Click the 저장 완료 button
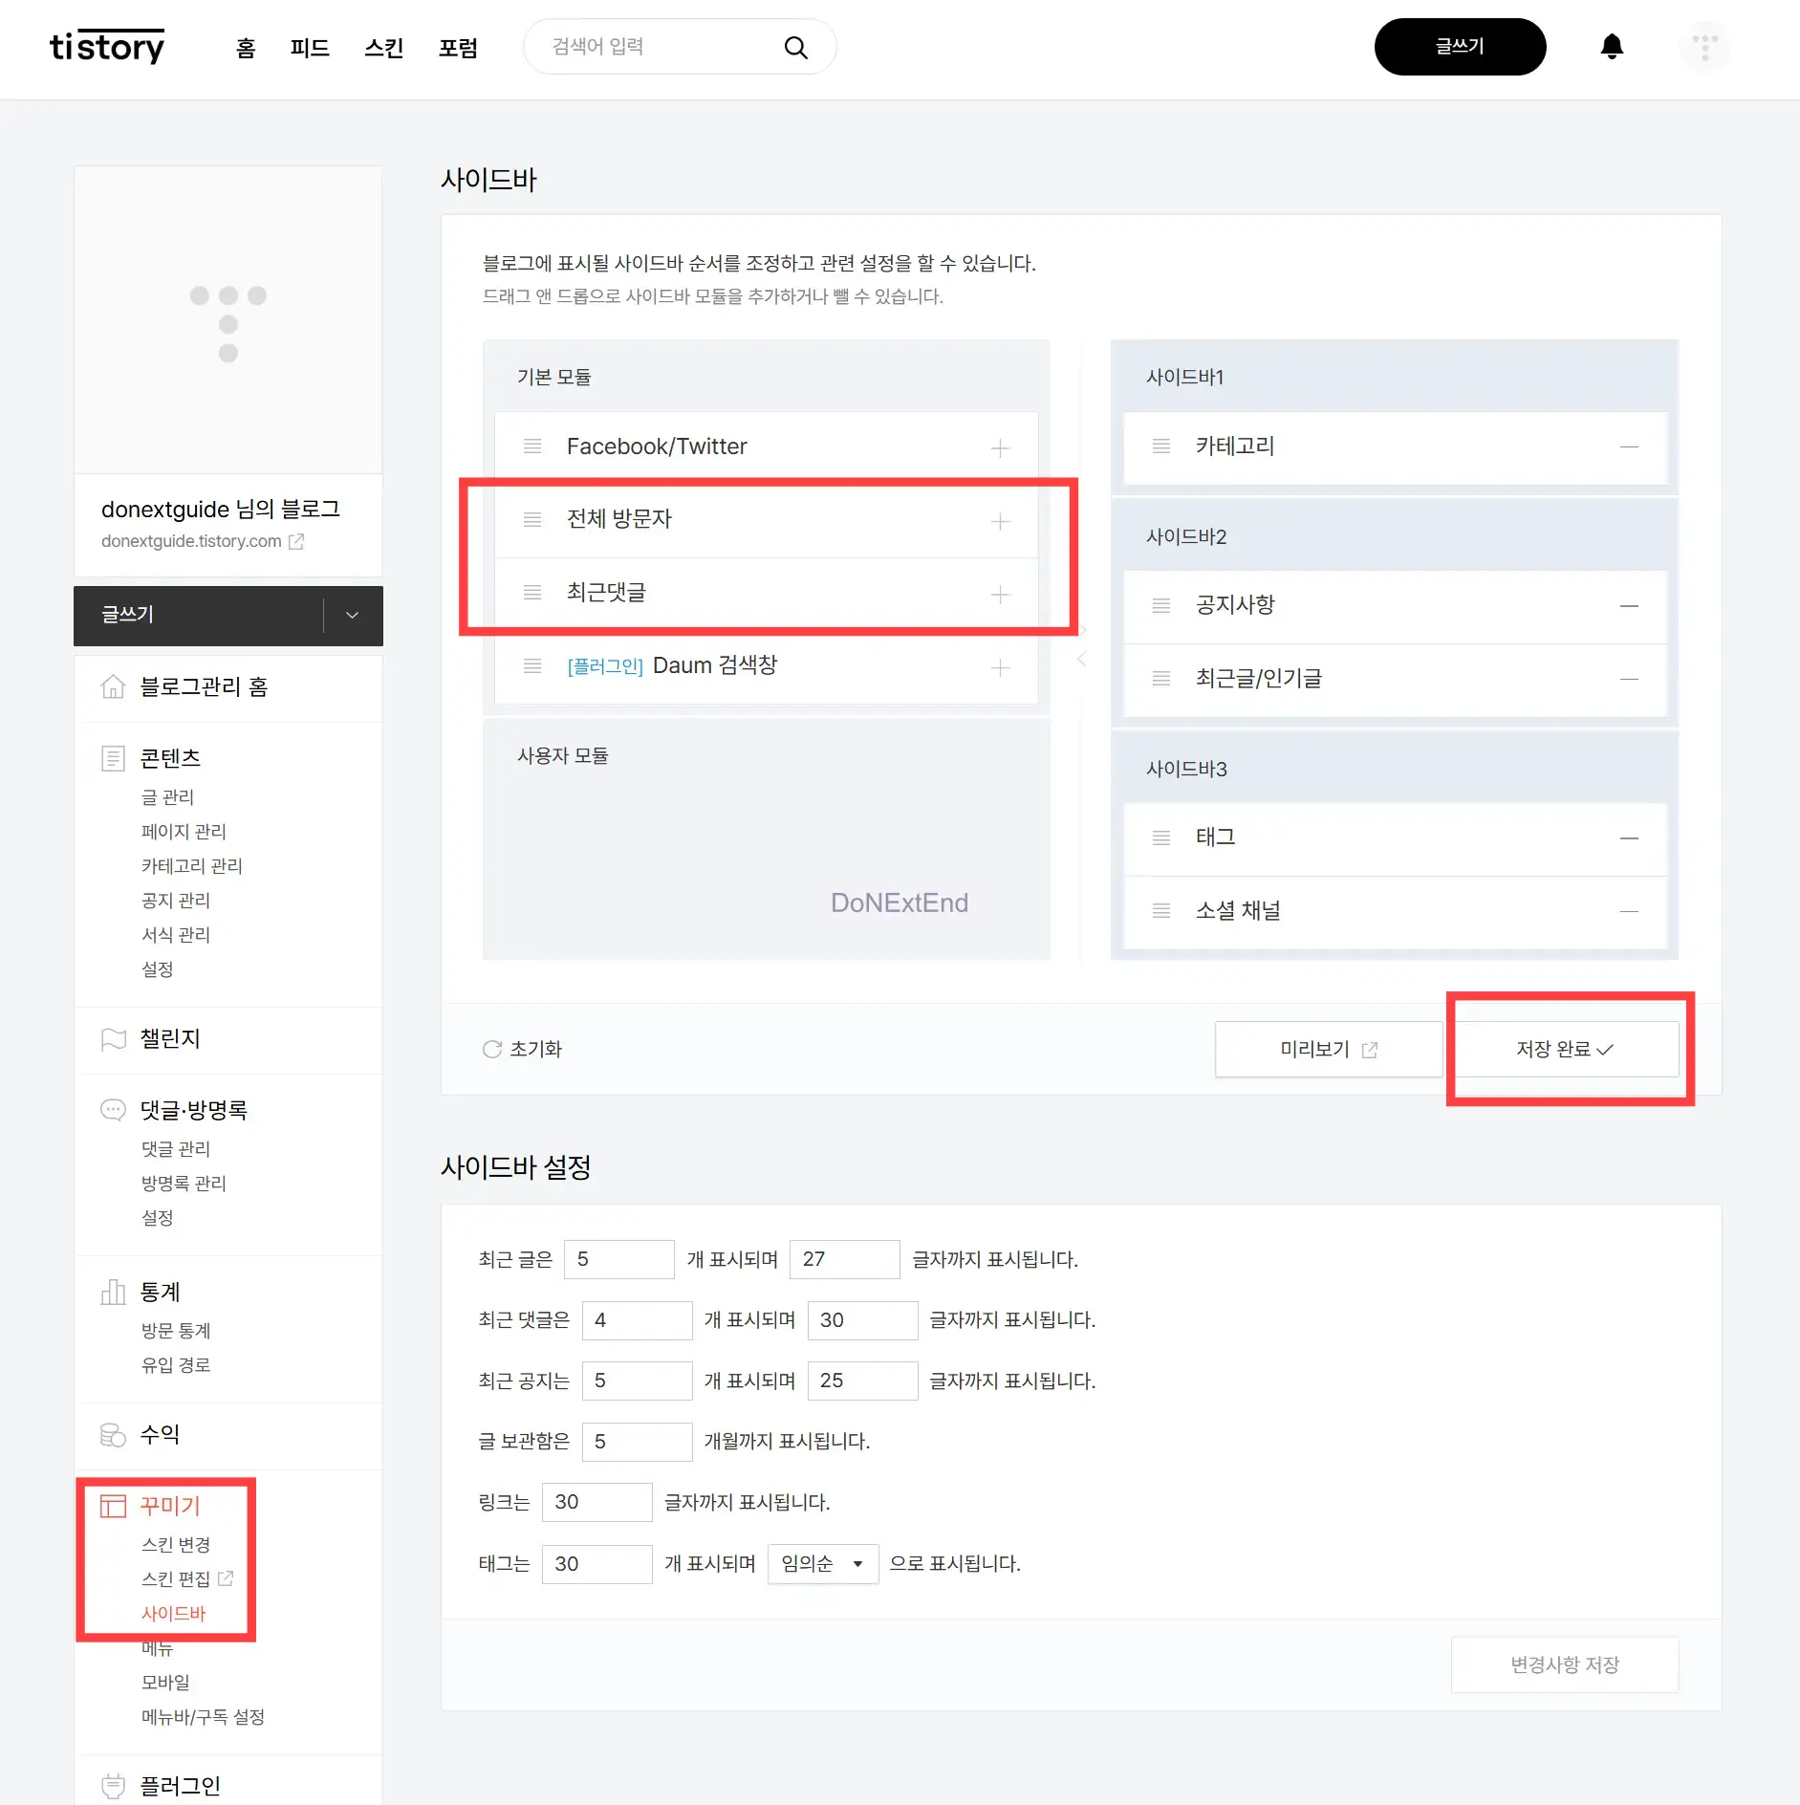This screenshot has width=1800, height=1805. pyautogui.click(x=1565, y=1049)
